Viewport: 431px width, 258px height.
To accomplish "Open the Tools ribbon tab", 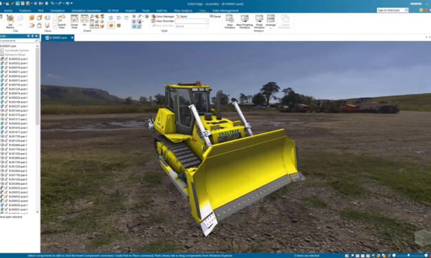I will point(146,10).
